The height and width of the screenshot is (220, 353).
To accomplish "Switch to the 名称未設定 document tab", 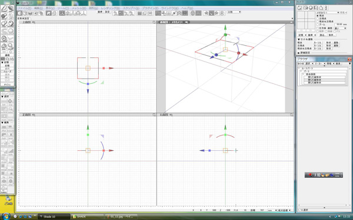I will [x=23, y=18].
